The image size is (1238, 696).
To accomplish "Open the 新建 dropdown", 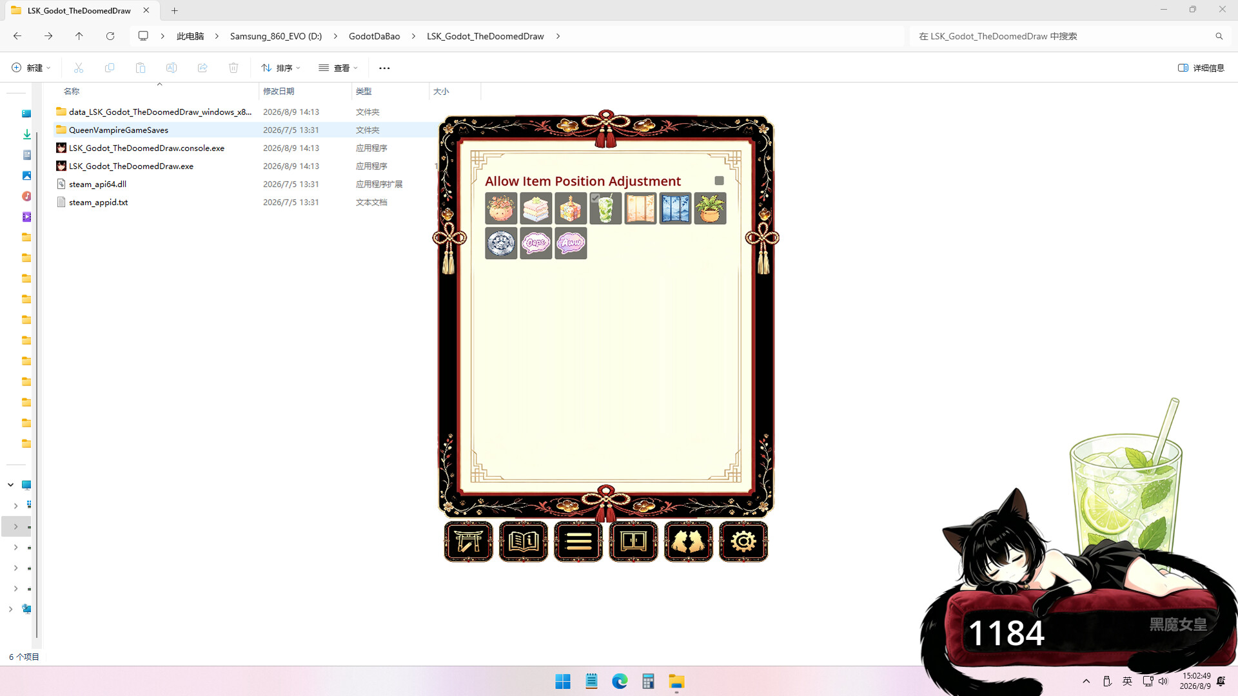I will 31,68.
